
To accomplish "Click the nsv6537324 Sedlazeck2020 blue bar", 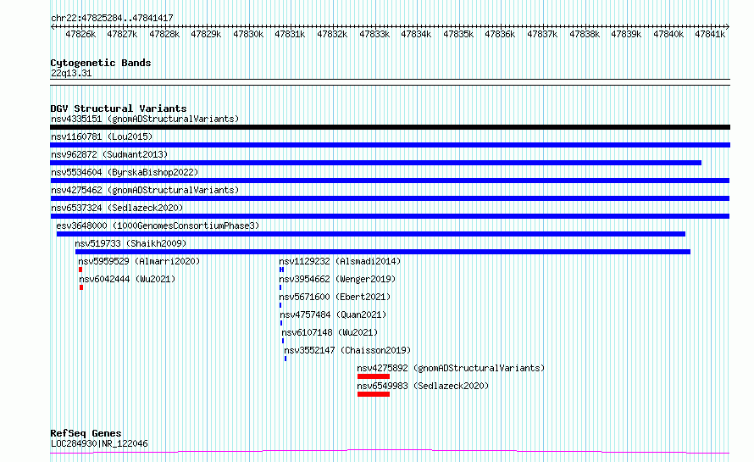I will [390, 216].
